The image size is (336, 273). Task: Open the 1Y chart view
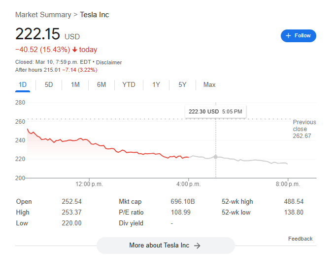pyautogui.click(x=156, y=85)
